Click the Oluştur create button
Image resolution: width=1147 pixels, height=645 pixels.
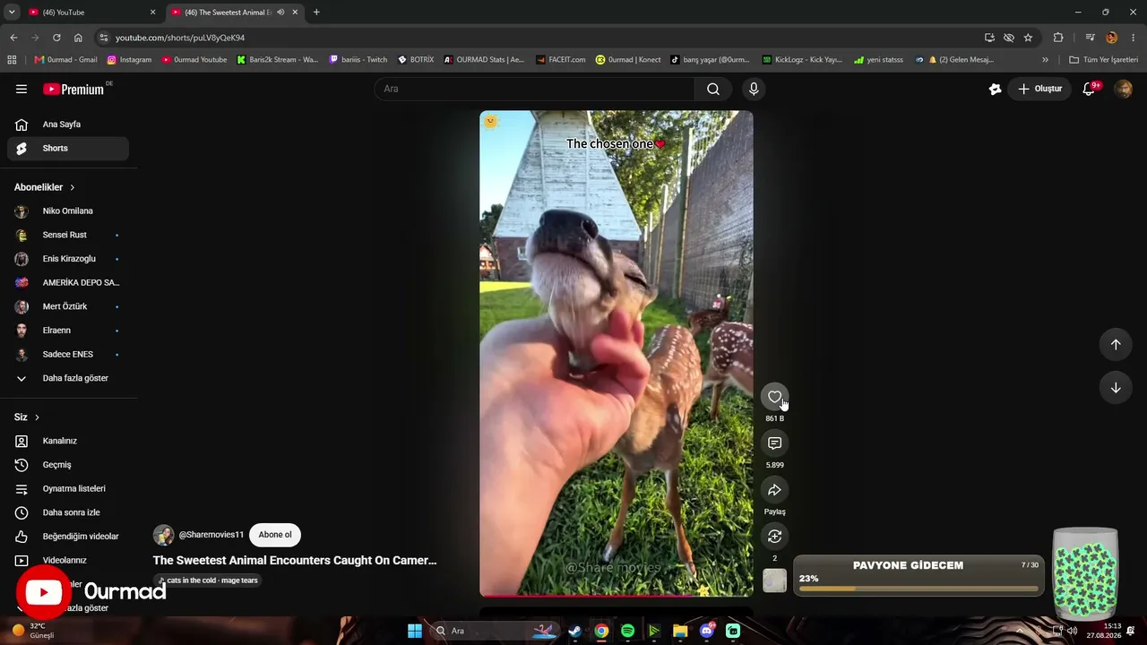coord(1039,89)
